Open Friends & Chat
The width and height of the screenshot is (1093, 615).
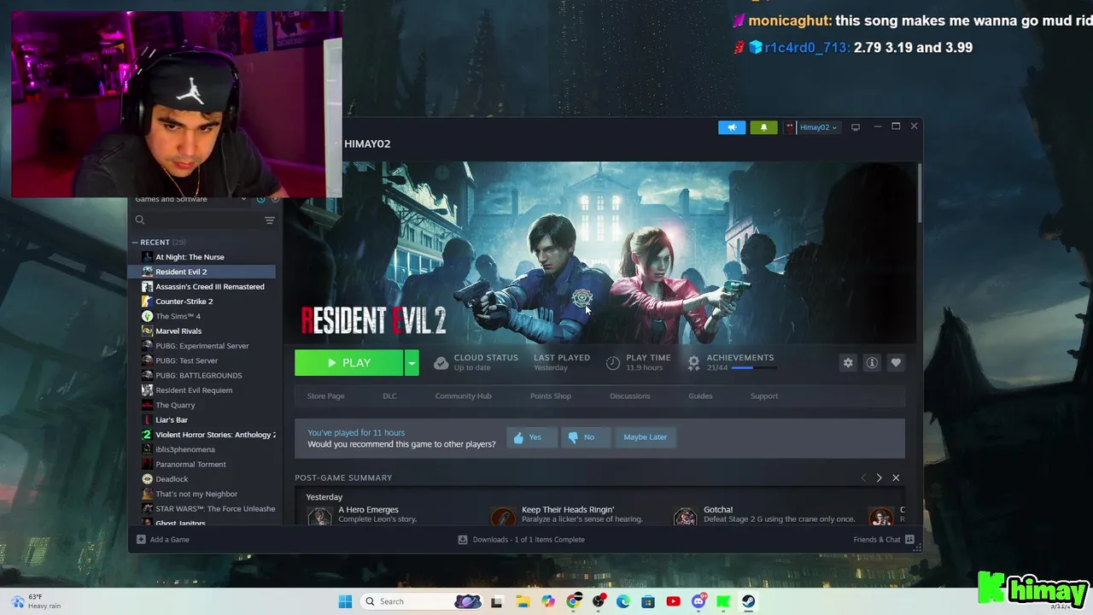tap(884, 540)
